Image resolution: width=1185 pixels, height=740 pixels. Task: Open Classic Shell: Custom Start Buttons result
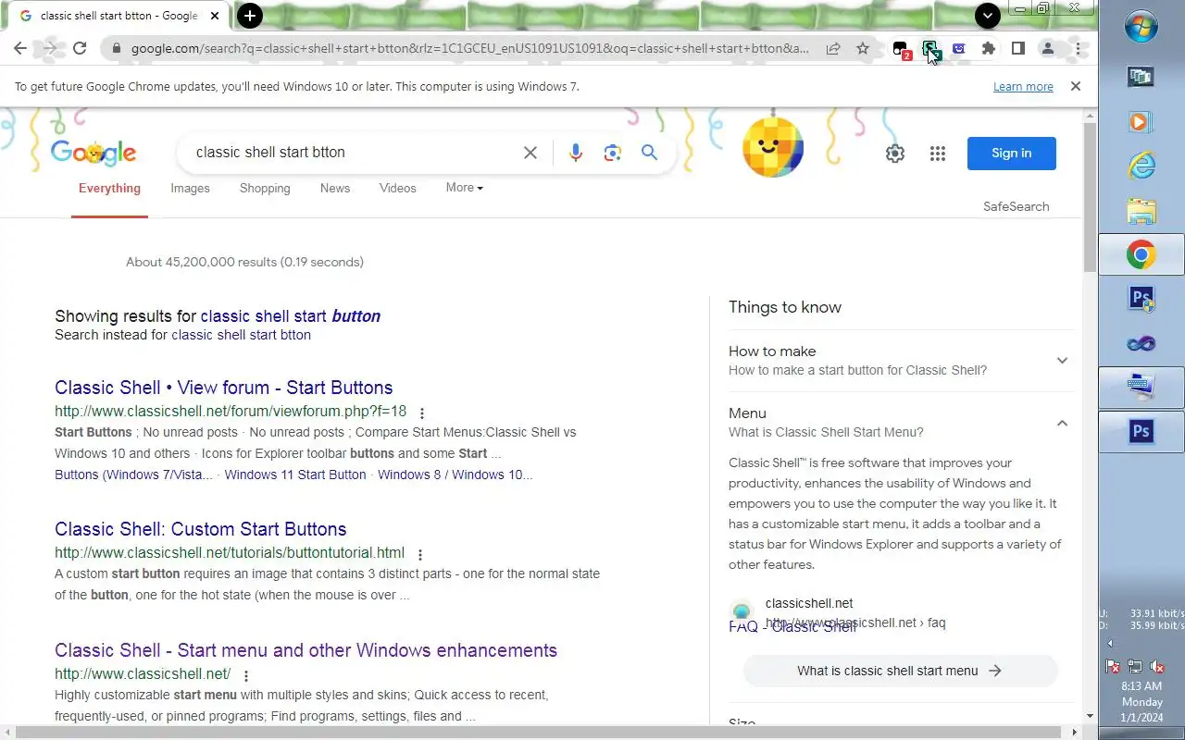pos(201,529)
